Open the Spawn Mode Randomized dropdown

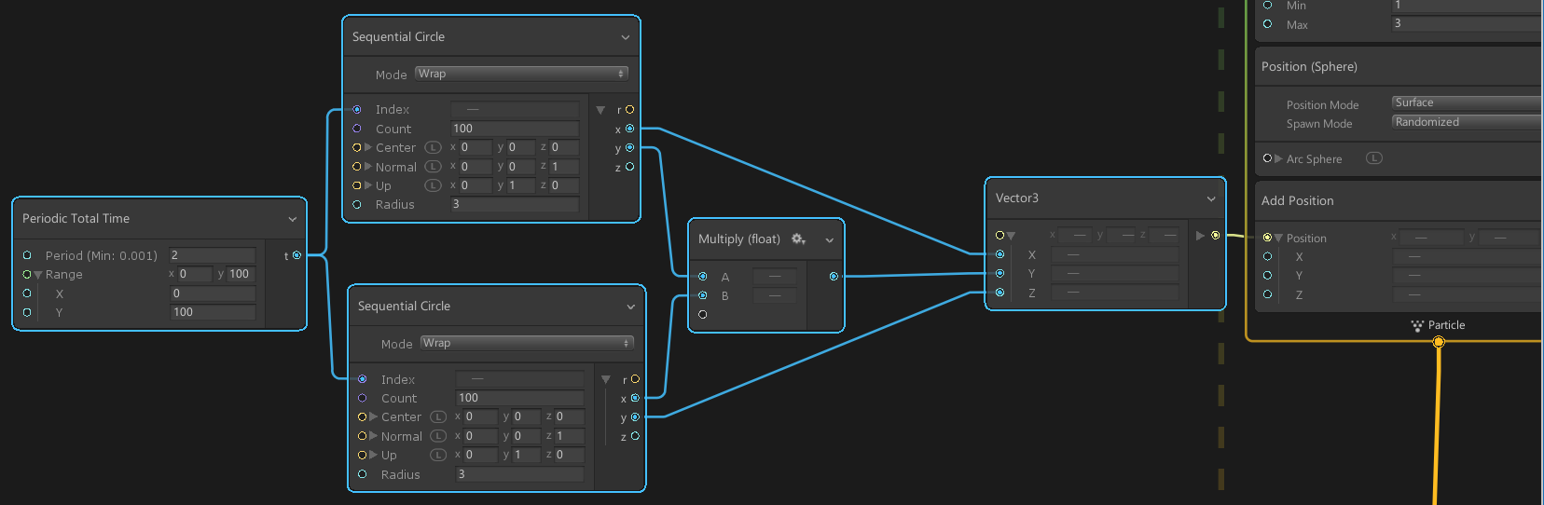(1468, 122)
